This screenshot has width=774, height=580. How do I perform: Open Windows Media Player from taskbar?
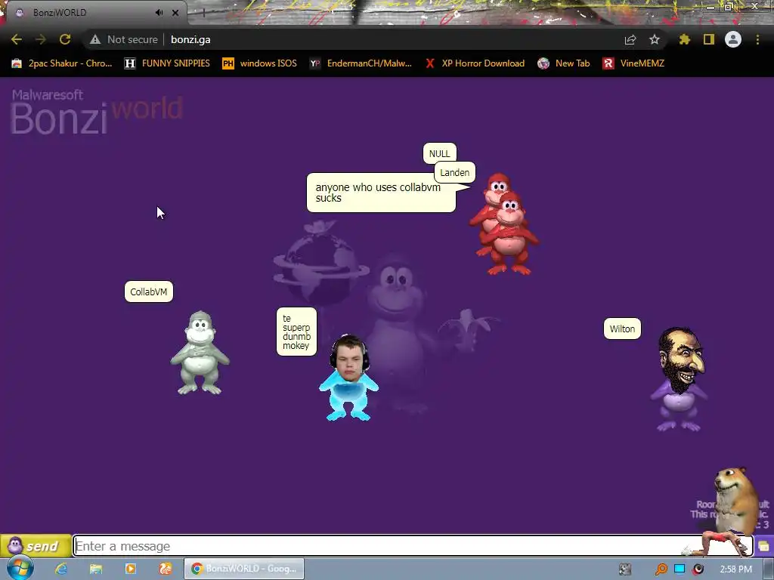click(x=130, y=569)
